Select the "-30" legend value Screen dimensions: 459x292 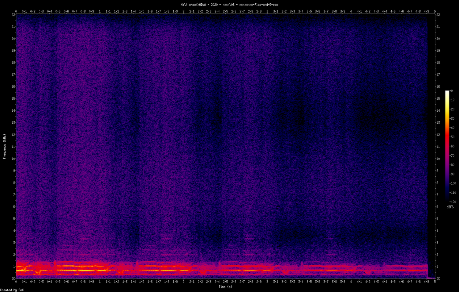pyautogui.click(x=452, y=118)
